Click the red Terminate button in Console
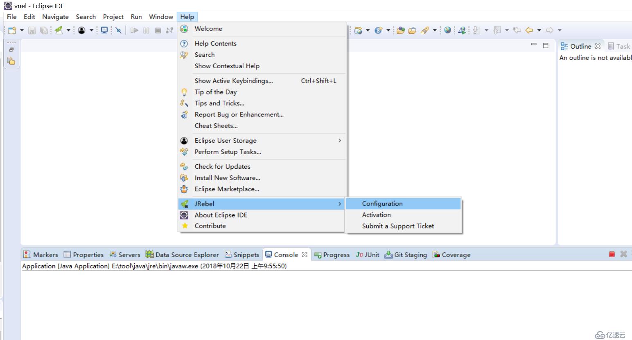 [612, 254]
